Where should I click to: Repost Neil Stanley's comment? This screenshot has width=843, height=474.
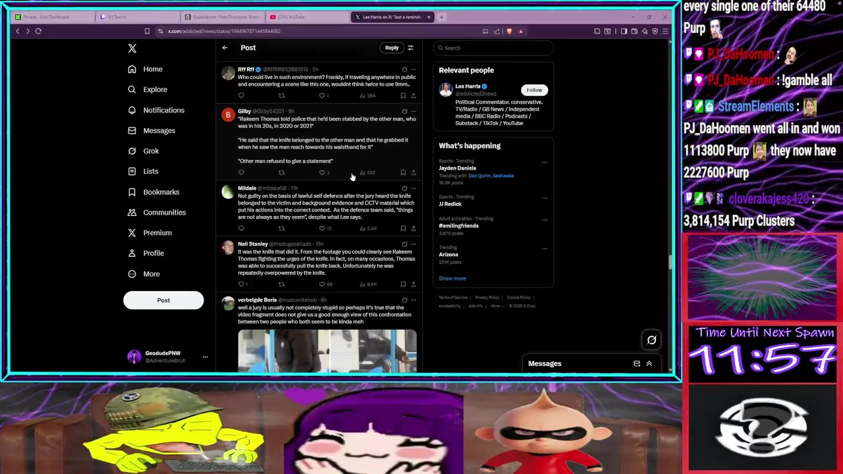[281, 284]
